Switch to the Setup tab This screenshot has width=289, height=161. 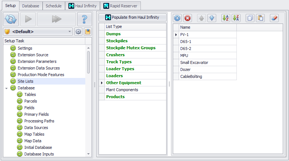(10, 6)
